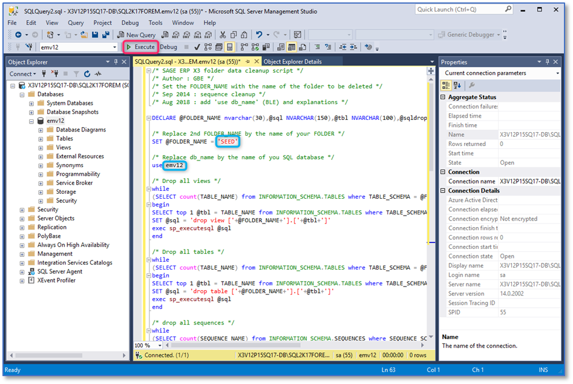Viewport: 573px width, 384px height.
Task: Click Navigate Backward arrow in toolbar
Action: pyautogui.click(x=18, y=35)
